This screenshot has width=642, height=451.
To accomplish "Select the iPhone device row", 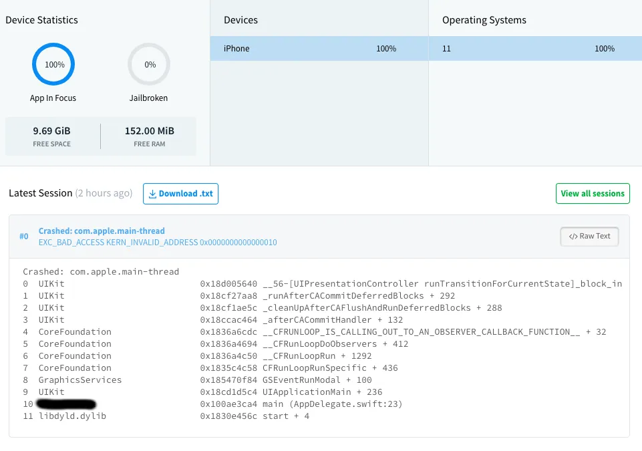I will (x=319, y=49).
